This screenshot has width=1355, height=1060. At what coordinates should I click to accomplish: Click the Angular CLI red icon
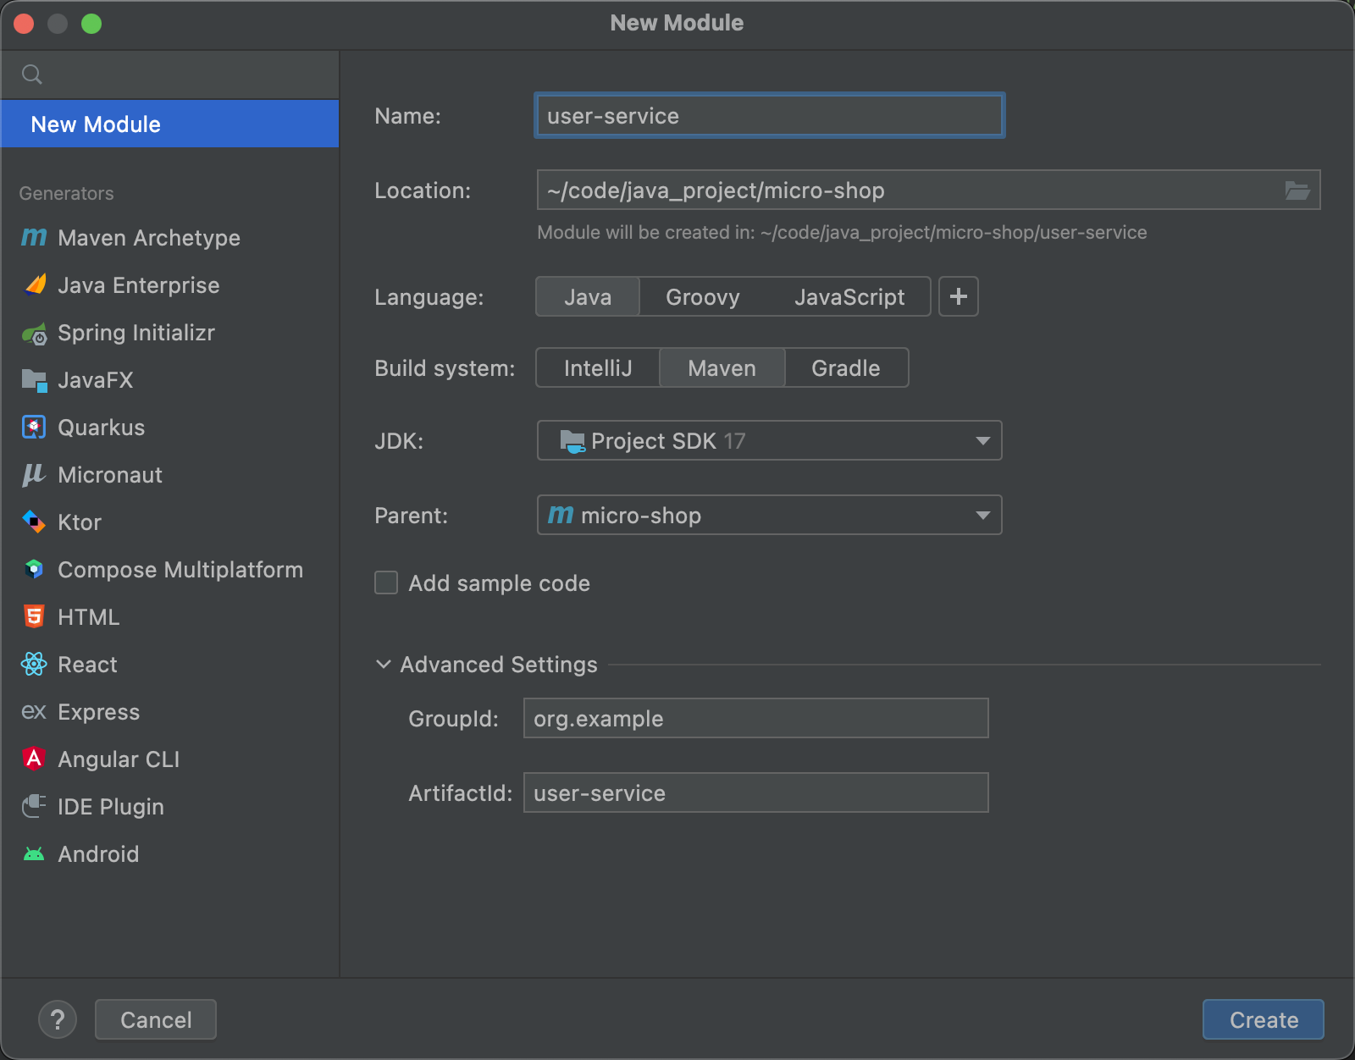tap(34, 759)
